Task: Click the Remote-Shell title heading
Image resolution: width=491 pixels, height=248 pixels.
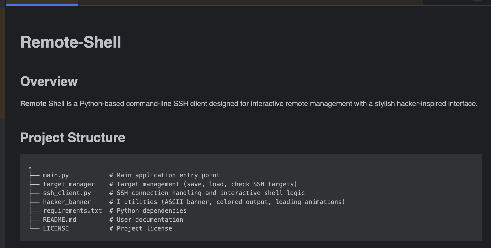Action: (x=71, y=42)
